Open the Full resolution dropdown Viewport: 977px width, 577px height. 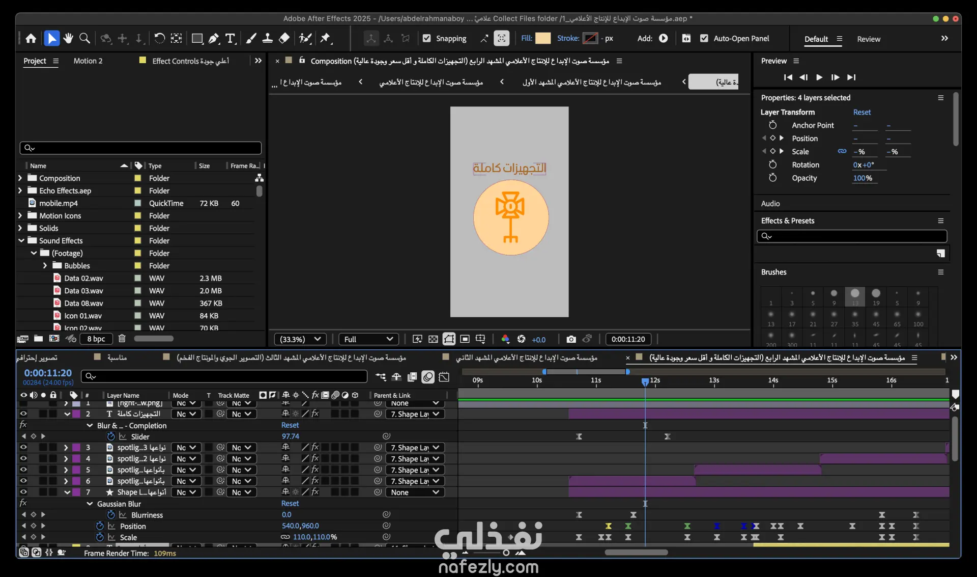(368, 339)
